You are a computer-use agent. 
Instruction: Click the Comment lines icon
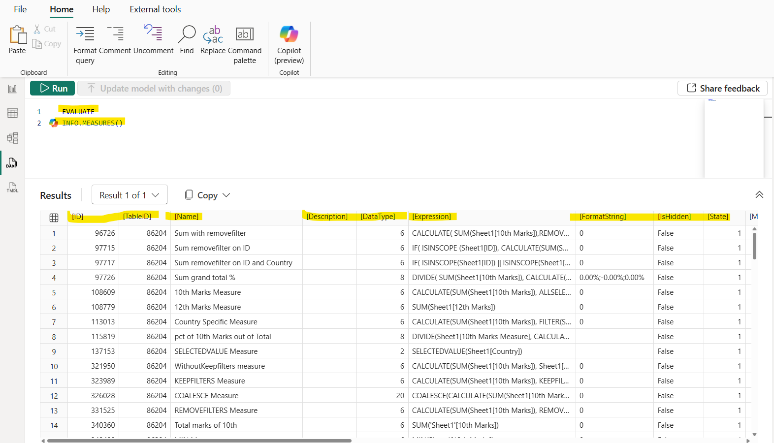pyautogui.click(x=116, y=34)
